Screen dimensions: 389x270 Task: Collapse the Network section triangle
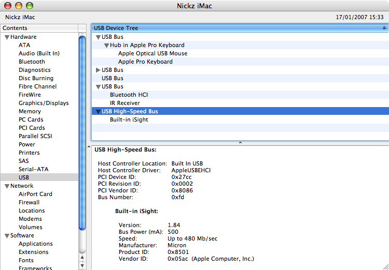(7, 186)
